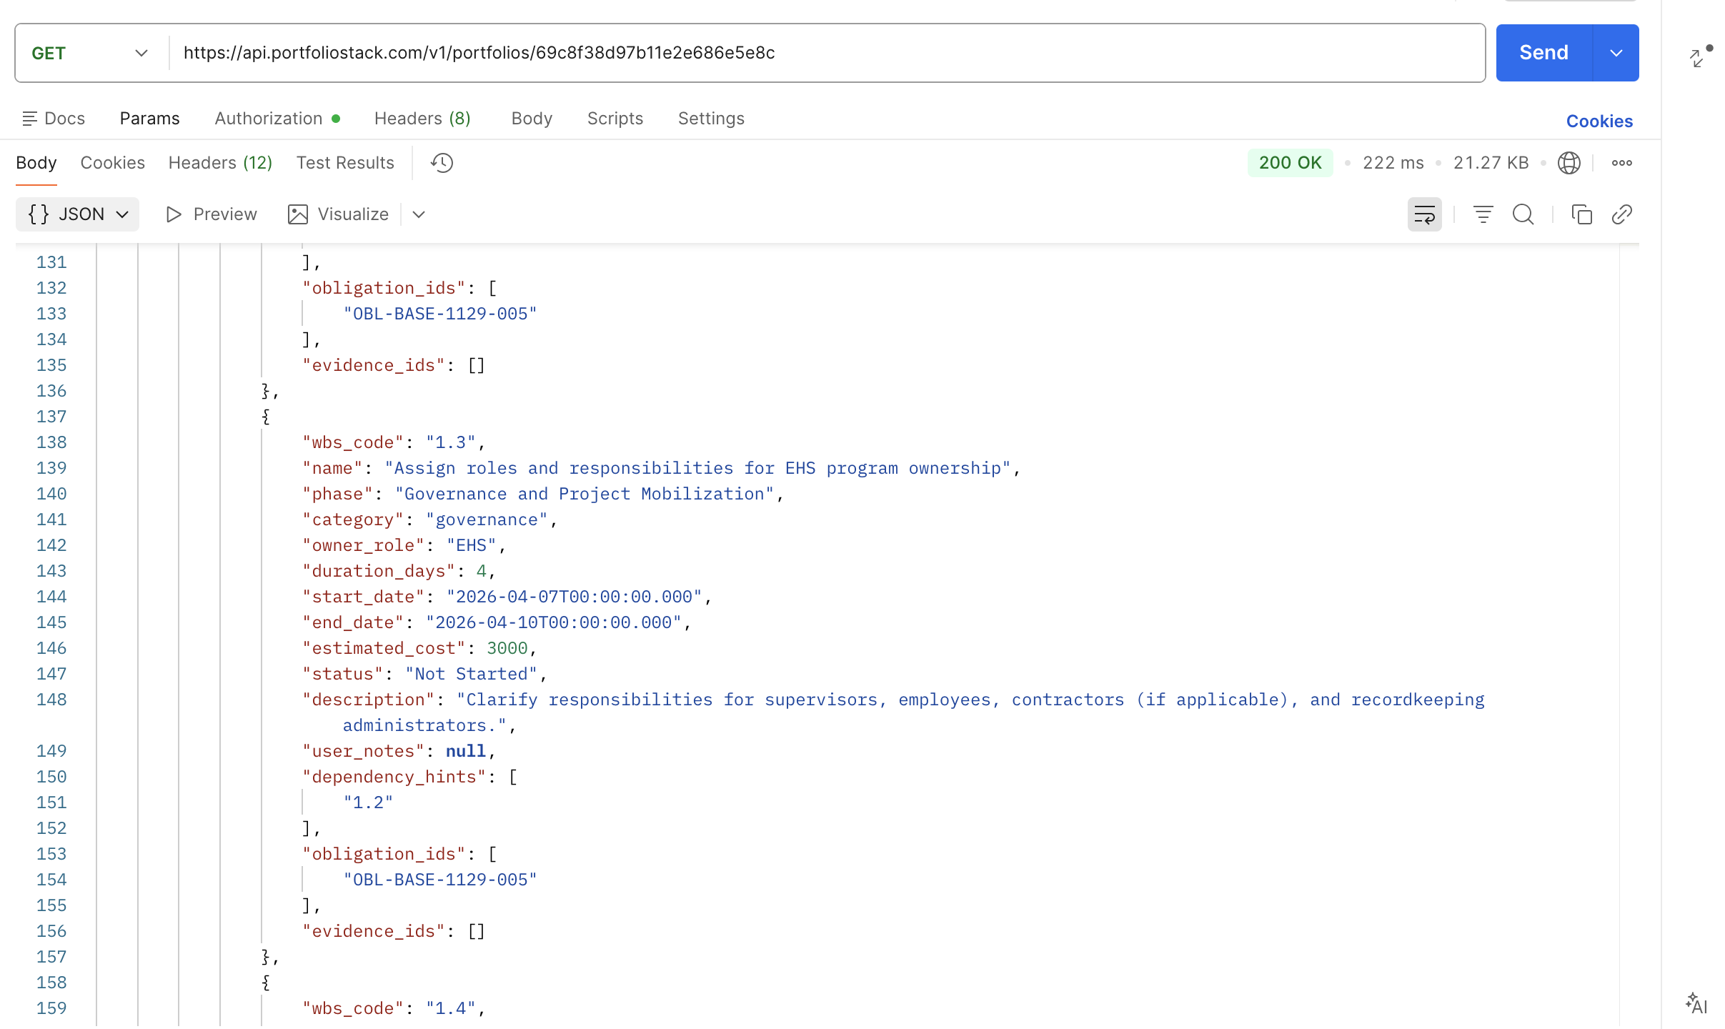1725x1029 pixels.
Task: Open the response history clock icon
Action: tap(442, 163)
